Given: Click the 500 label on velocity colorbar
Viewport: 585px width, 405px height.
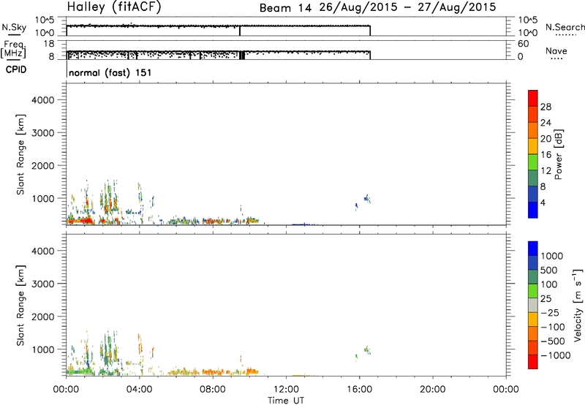Looking at the screenshot, I should click(549, 270).
